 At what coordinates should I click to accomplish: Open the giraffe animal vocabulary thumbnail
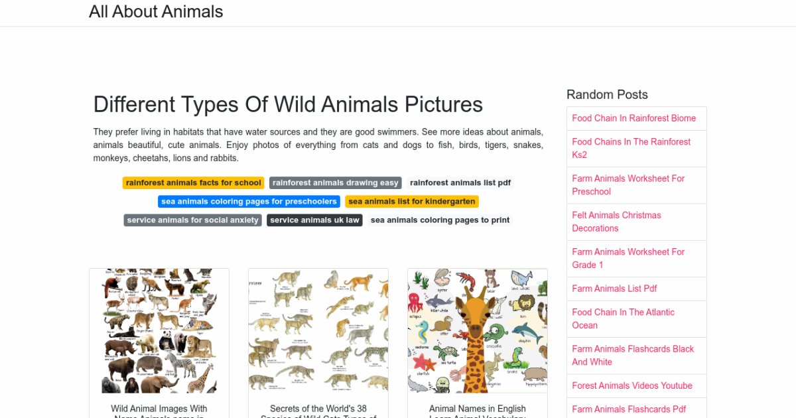(x=478, y=331)
